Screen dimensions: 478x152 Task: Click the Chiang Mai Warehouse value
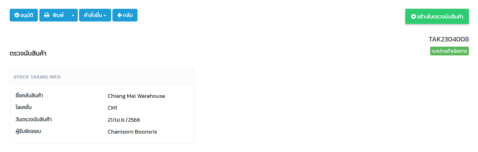pyautogui.click(x=136, y=96)
